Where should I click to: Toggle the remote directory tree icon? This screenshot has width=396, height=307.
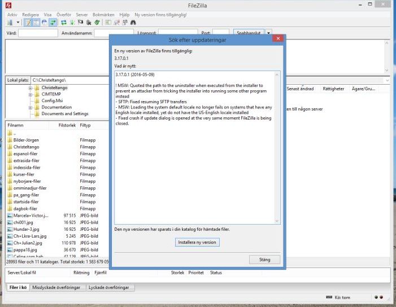point(45,23)
